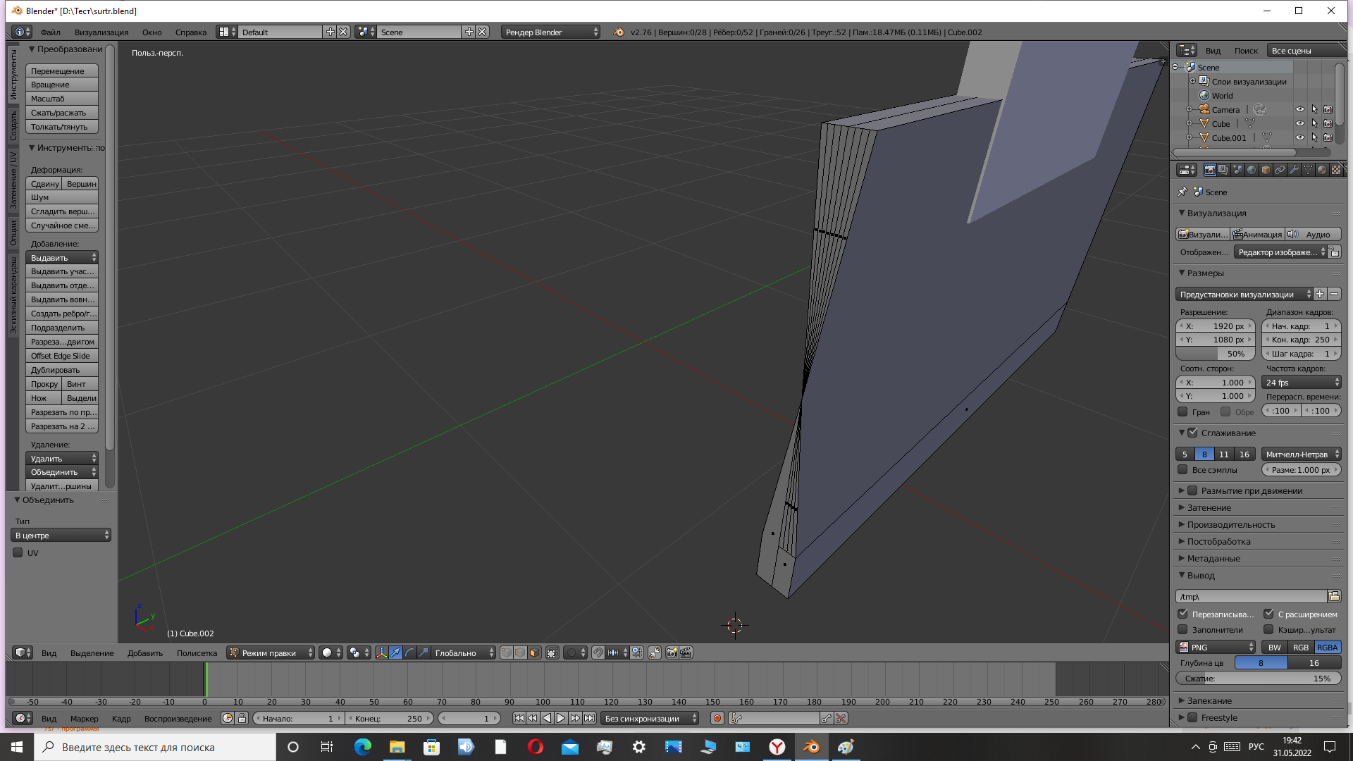The width and height of the screenshot is (1353, 761).
Task: Open the Полисетка menu
Action: click(x=197, y=652)
